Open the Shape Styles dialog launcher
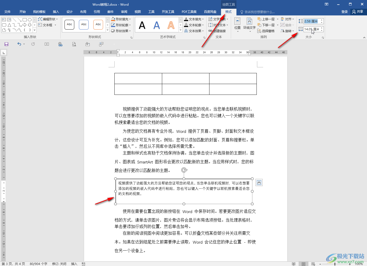The image size is (367, 266). (x=132, y=38)
